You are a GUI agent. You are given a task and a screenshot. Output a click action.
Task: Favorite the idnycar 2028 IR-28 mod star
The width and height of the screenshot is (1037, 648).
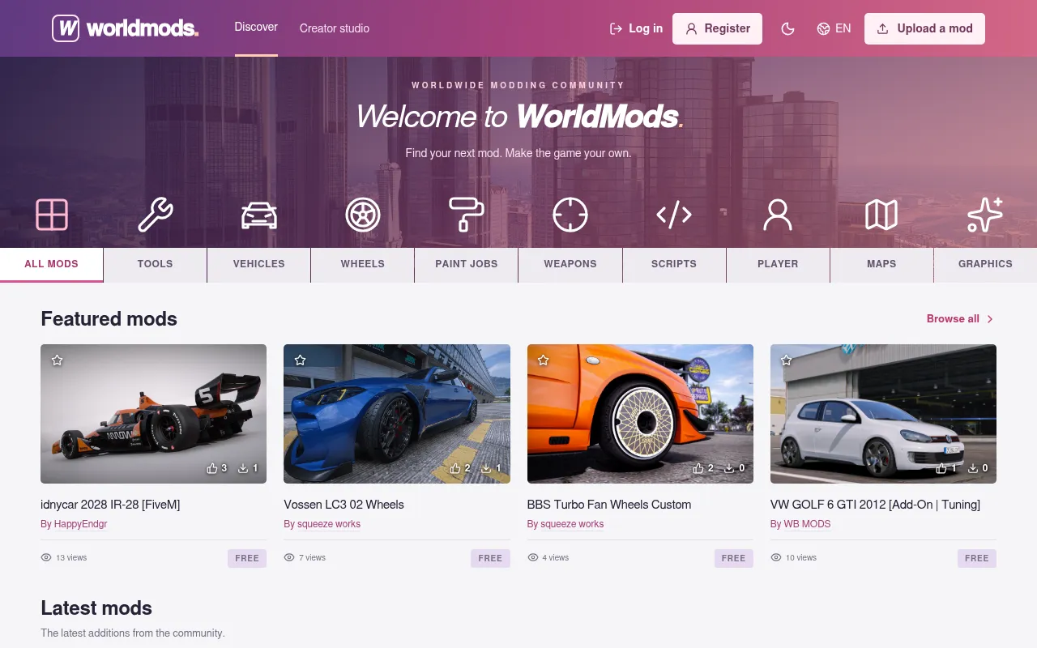pos(58,360)
